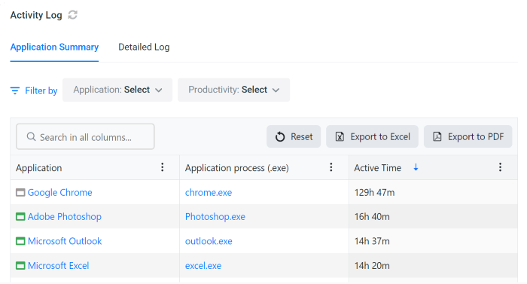Click the excel.exe process link
This screenshot has height=284, width=527.
pyautogui.click(x=203, y=266)
